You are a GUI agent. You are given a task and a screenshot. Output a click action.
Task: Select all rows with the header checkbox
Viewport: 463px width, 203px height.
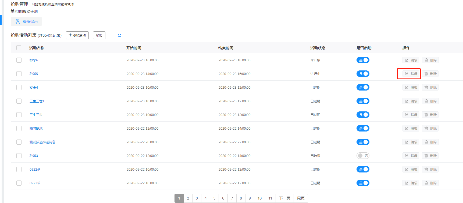click(19, 48)
